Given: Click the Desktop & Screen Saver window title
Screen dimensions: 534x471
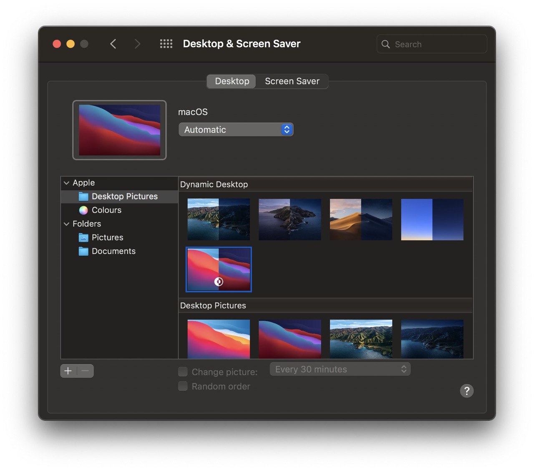Looking at the screenshot, I should pyautogui.click(x=242, y=44).
